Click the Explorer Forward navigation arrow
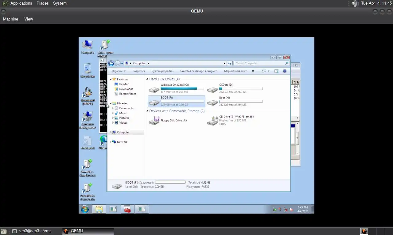Viewport: 393px width, 235px height. [x=117, y=63]
